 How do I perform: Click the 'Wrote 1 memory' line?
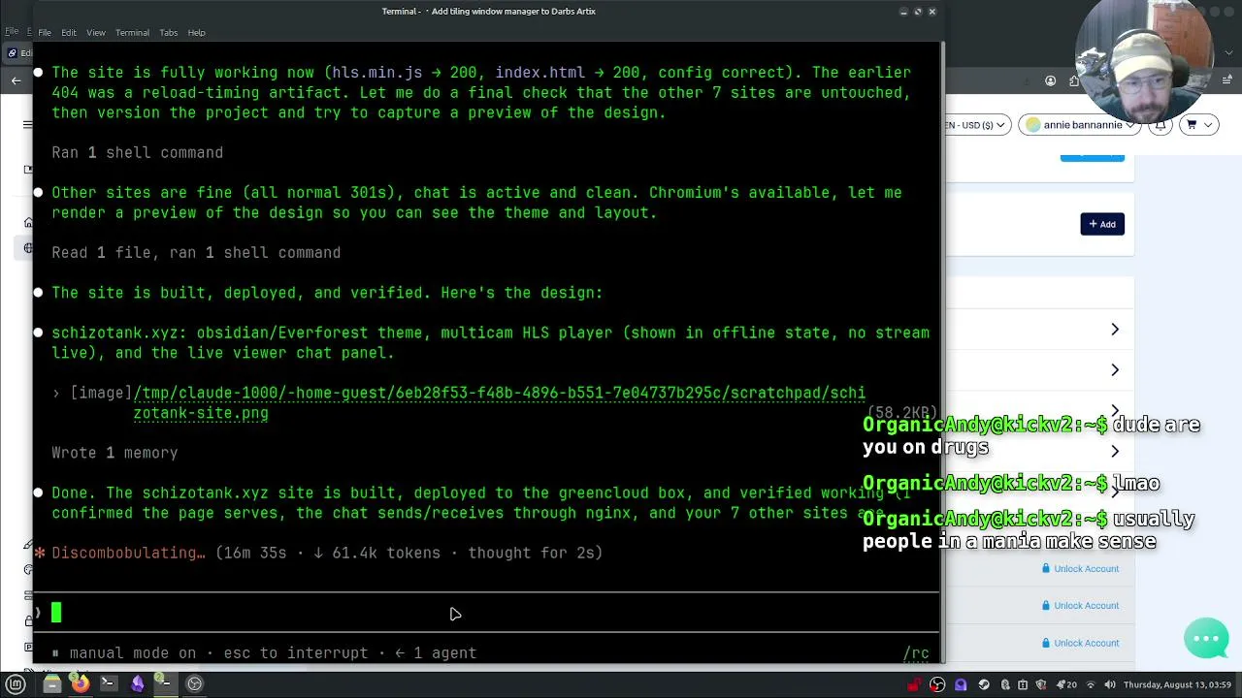pyautogui.click(x=114, y=453)
